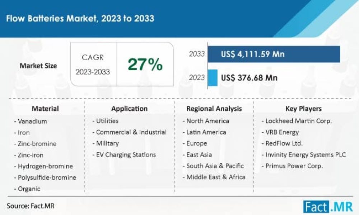Click the '2023-2033' period text
Viewport: 359px width, 215px height.
click(93, 72)
